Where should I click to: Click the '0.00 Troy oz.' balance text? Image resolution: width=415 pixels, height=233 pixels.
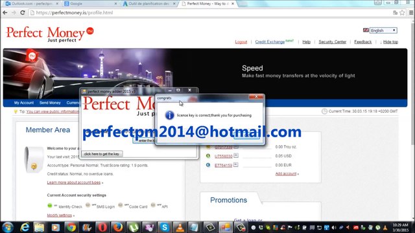click(285, 147)
